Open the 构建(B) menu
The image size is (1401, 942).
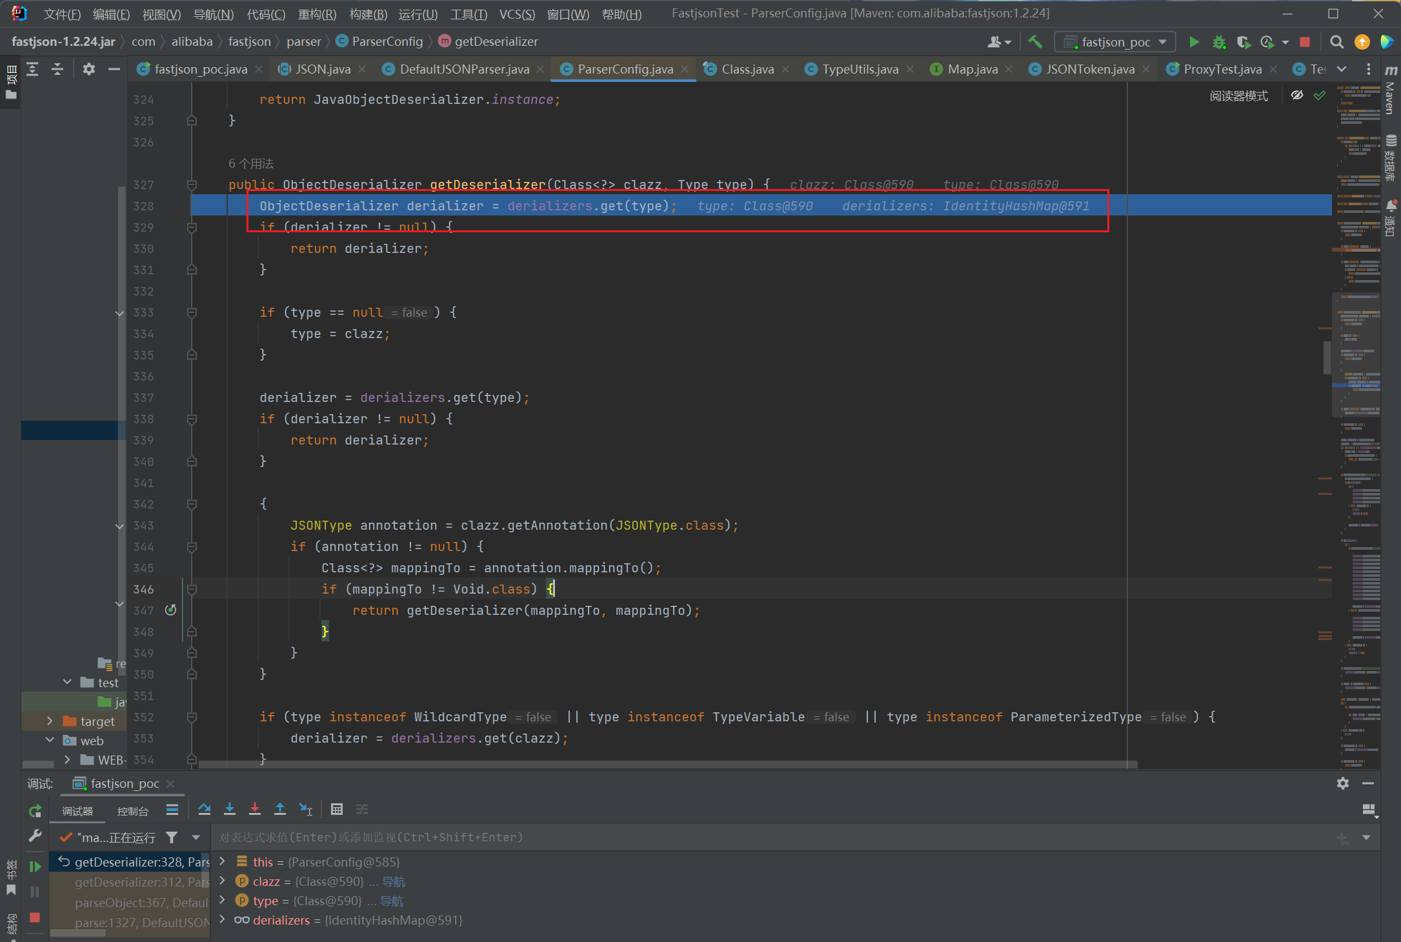(368, 14)
